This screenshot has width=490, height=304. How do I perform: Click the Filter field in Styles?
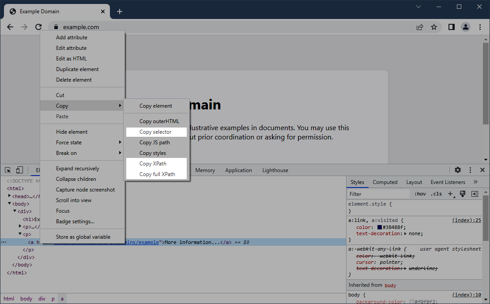pos(378,193)
